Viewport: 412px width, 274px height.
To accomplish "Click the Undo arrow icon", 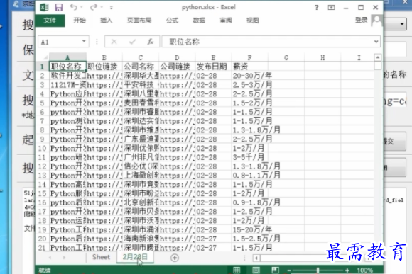I will (73, 7).
